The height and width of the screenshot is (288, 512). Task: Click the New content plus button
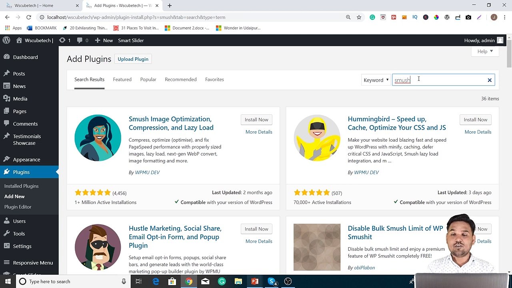(x=104, y=40)
